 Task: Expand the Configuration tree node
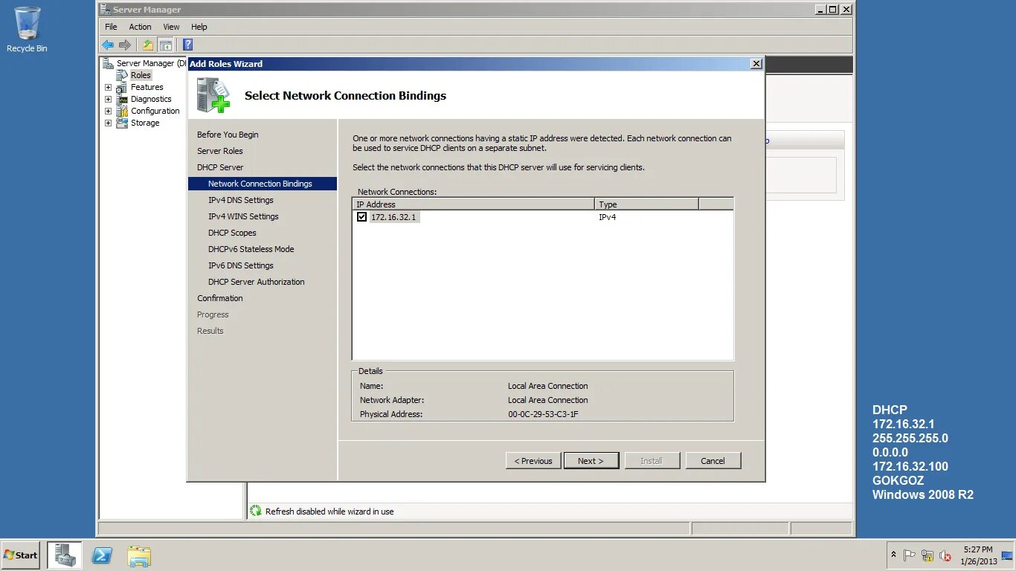(108, 111)
